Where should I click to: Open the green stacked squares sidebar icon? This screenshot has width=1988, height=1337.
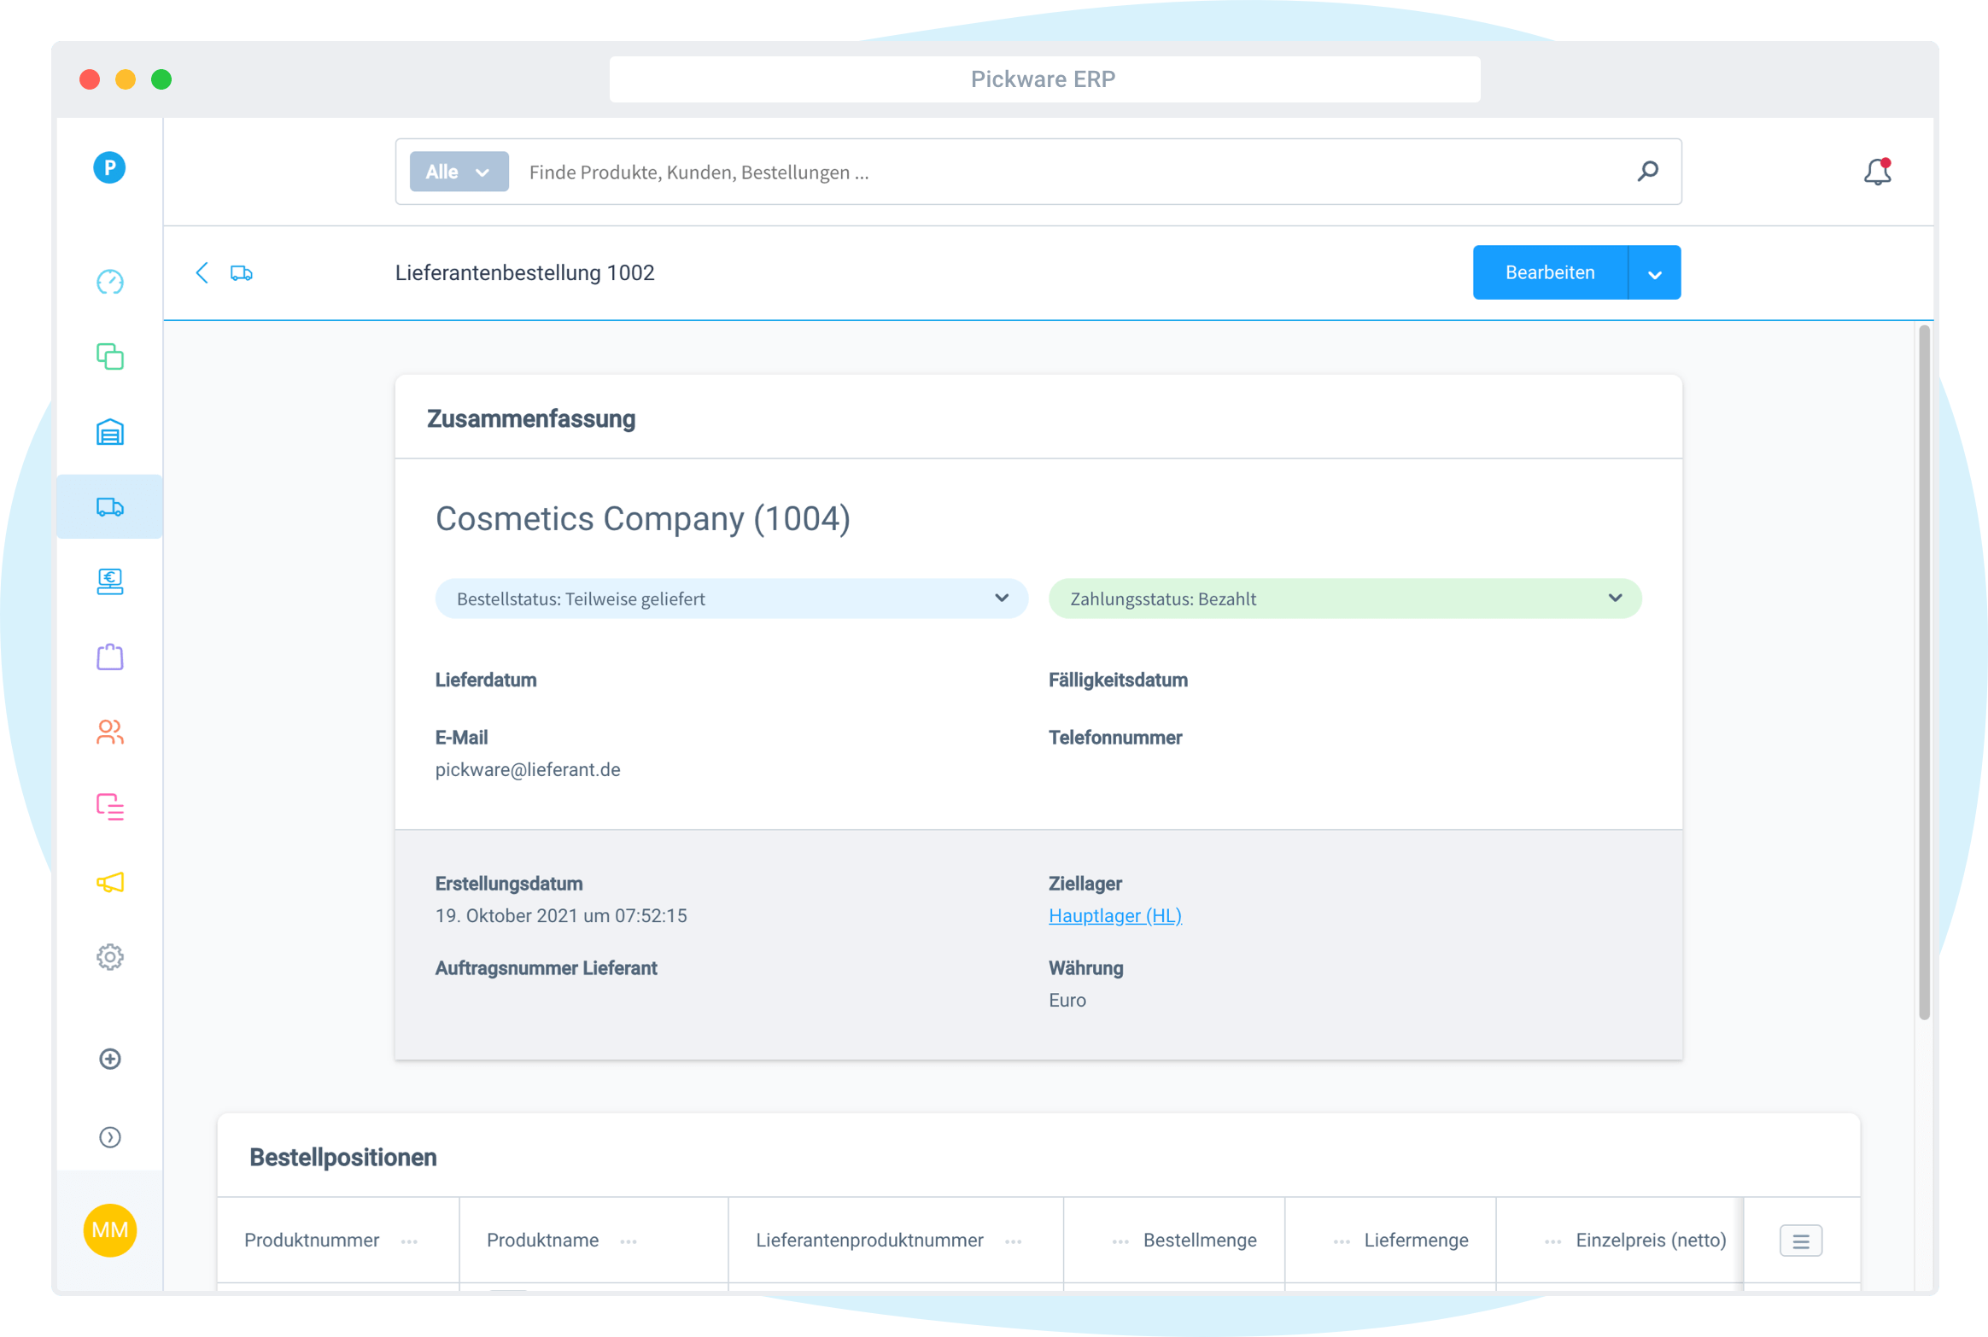click(109, 356)
